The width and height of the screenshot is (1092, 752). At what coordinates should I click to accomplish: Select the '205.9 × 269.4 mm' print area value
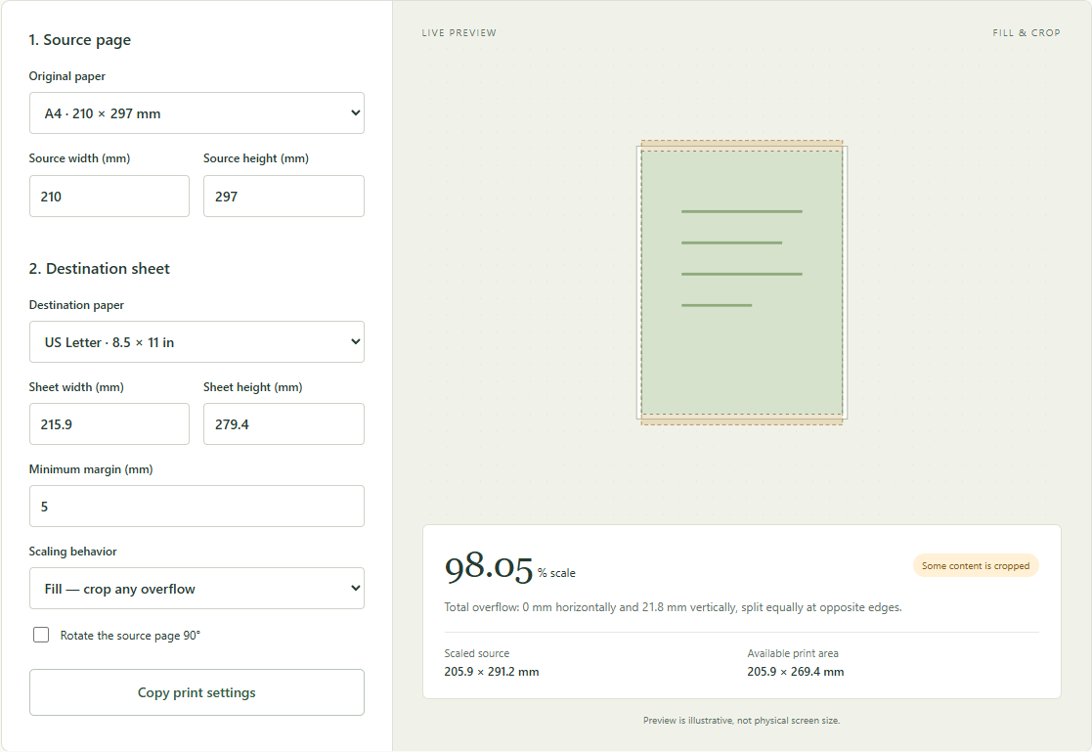[x=796, y=672]
